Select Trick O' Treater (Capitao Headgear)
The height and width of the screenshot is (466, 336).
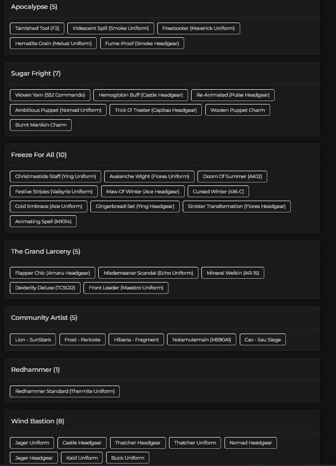tap(156, 110)
